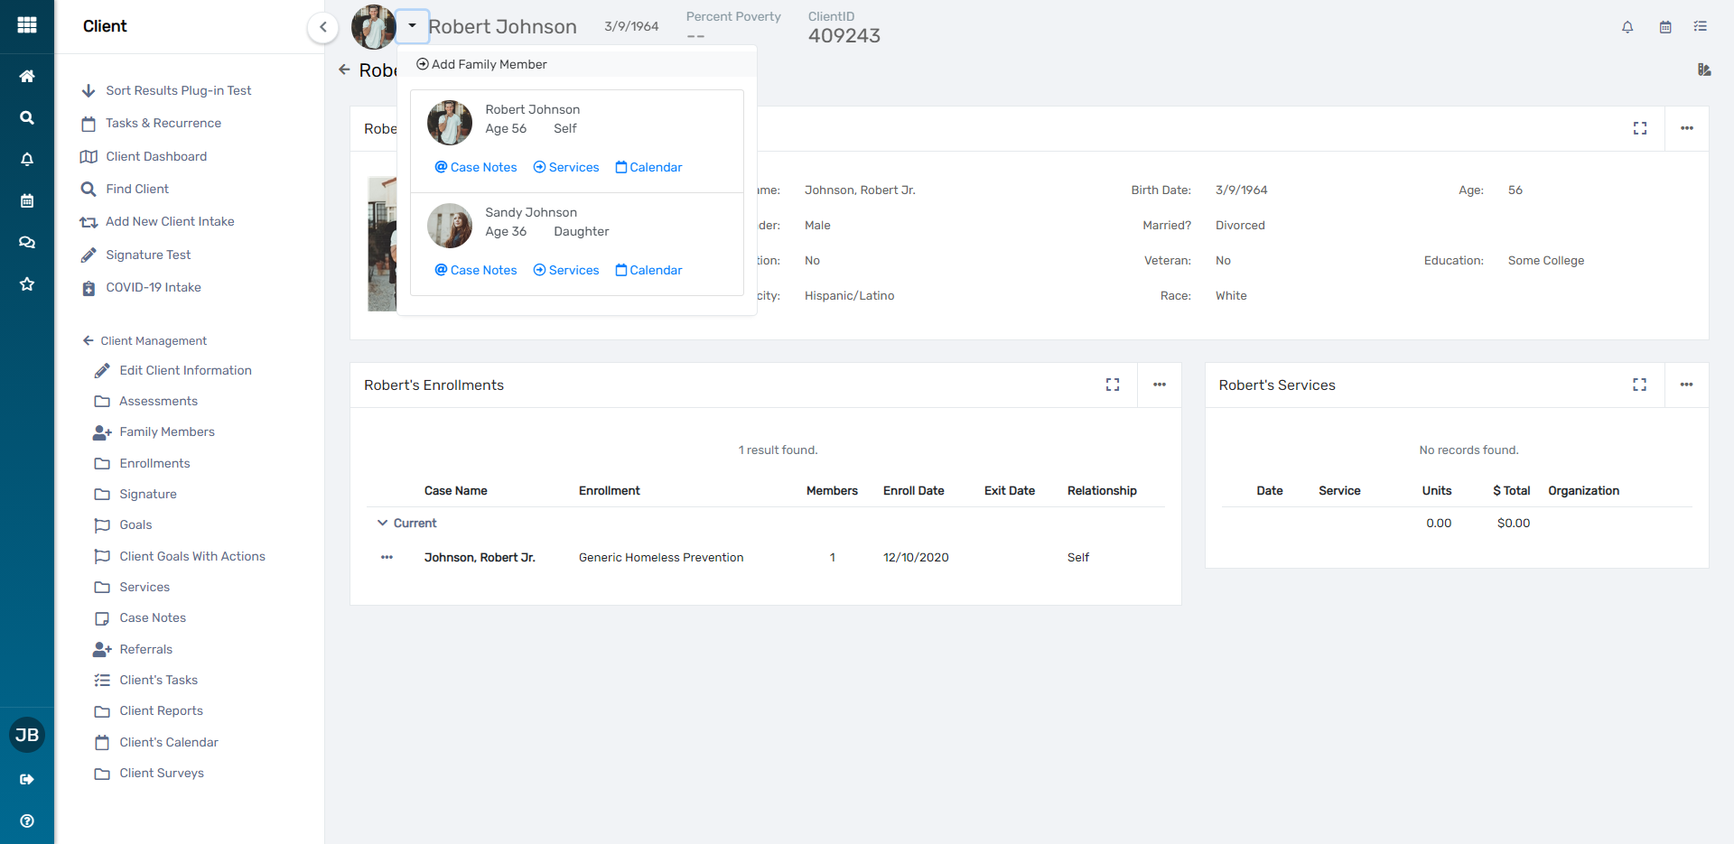
Task: Select the favorites star icon in the sidebar
Action: (x=27, y=284)
